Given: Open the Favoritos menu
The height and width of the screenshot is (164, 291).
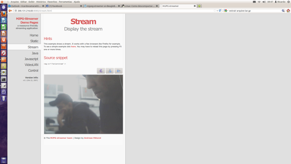Looking at the screenshot, I should (x=52, y=2).
